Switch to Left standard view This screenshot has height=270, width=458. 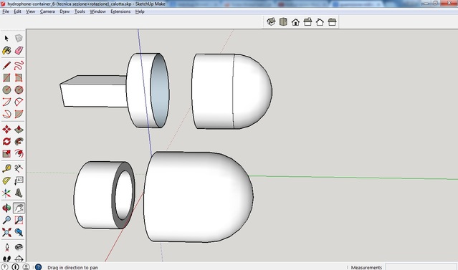pyautogui.click(x=332, y=22)
